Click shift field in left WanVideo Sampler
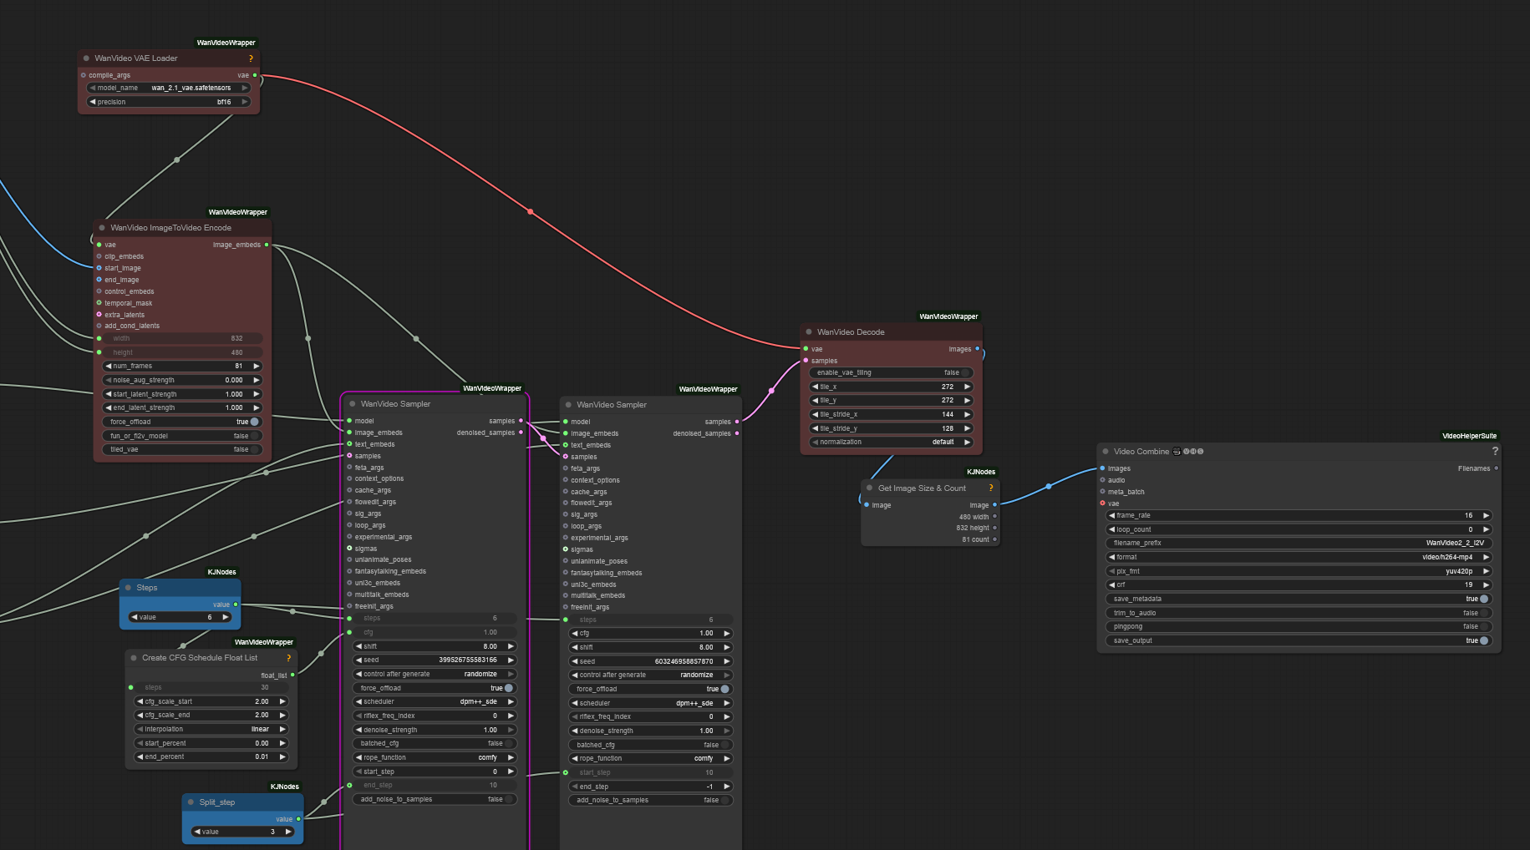The height and width of the screenshot is (850, 1530). [435, 646]
